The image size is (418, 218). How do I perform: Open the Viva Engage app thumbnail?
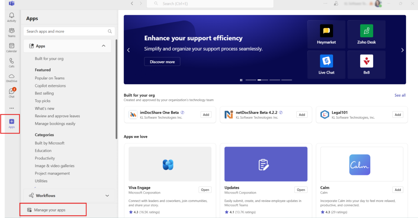pyautogui.click(x=170, y=164)
